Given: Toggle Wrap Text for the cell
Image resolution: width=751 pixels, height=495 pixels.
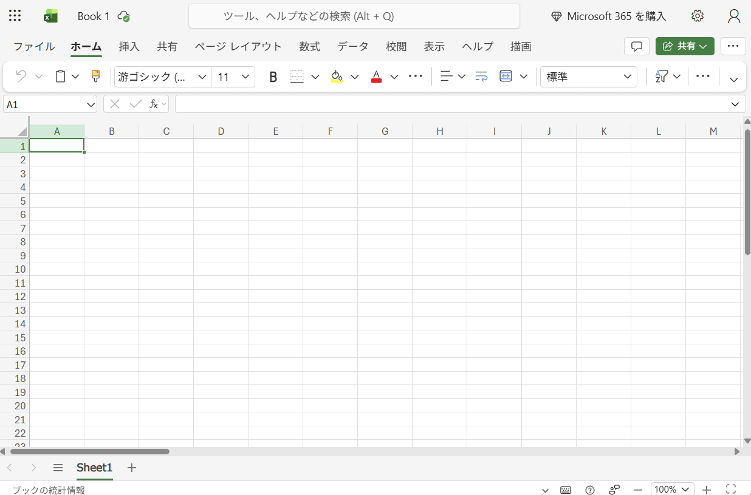Looking at the screenshot, I should point(481,77).
